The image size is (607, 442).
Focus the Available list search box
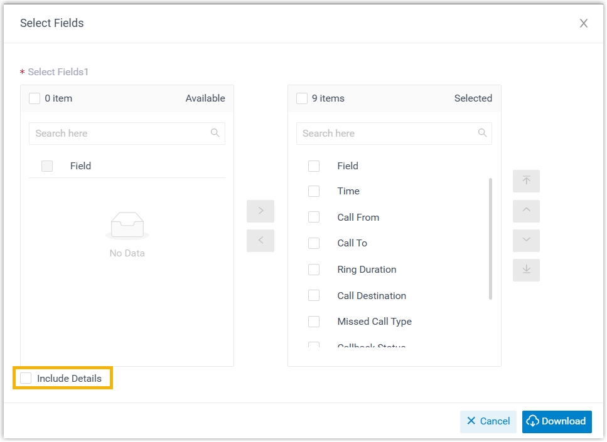click(119, 134)
